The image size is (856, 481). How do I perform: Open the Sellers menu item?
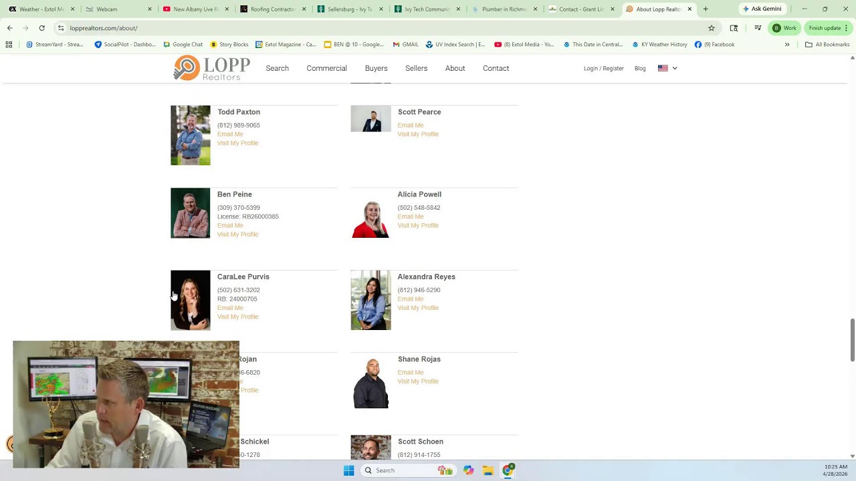416,68
